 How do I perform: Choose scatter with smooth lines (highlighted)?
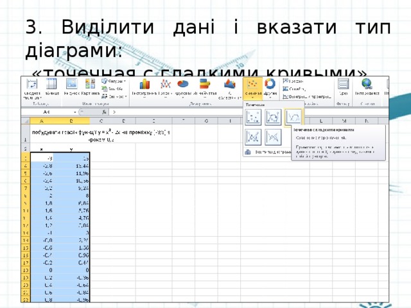point(293,117)
